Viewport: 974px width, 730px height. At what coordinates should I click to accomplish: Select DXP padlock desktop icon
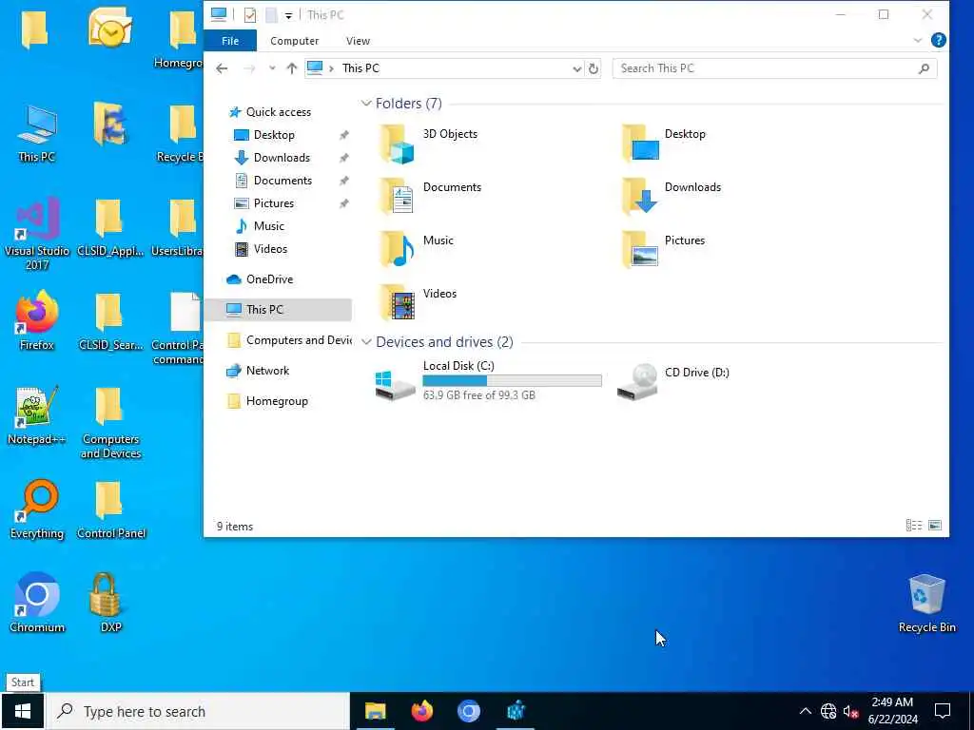[110, 603]
